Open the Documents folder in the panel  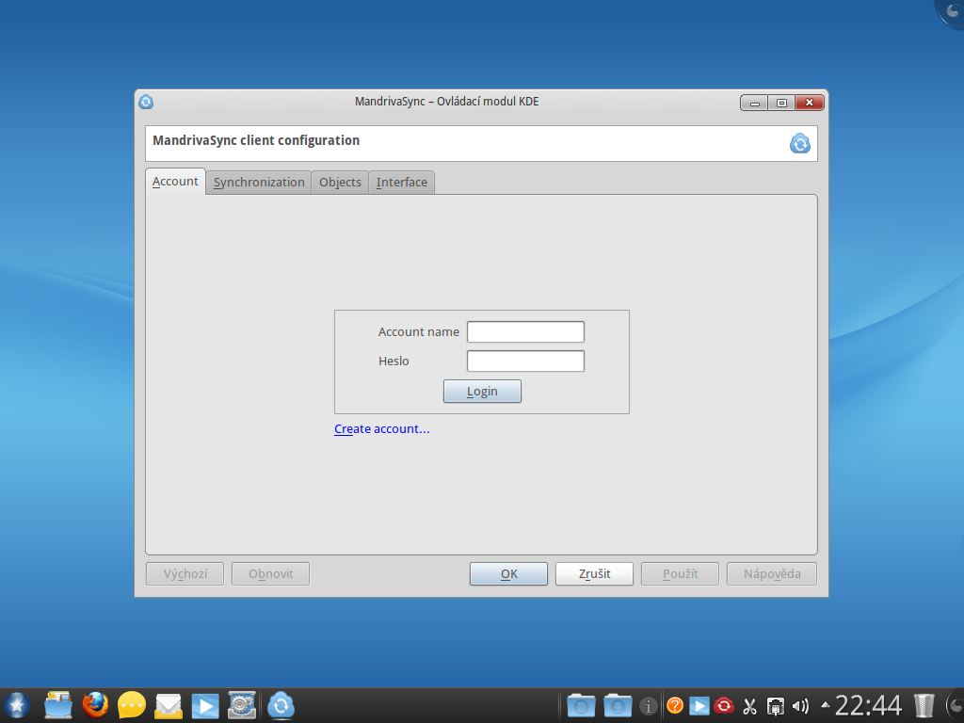tap(581, 706)
